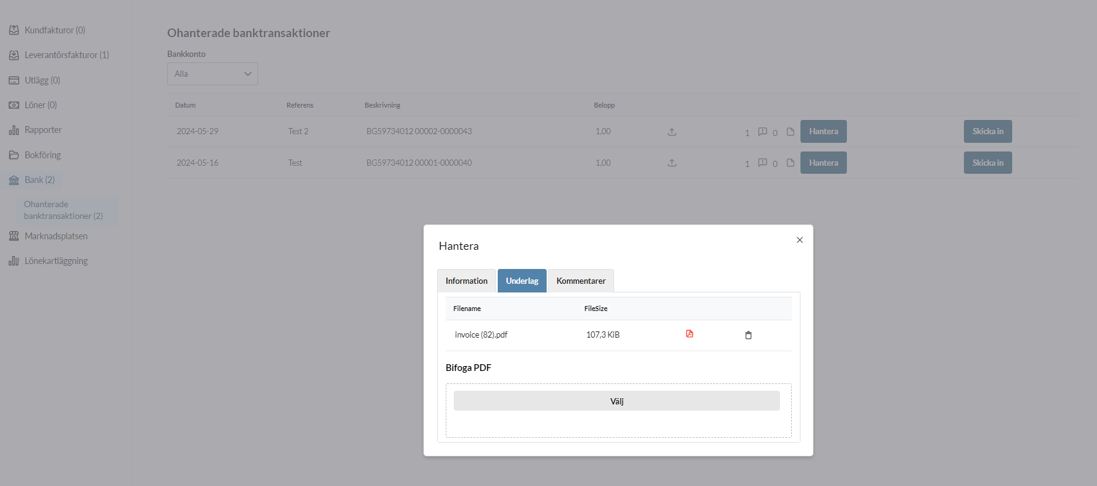Click Hantera for the 2024-05-16 transaction
Viewport: 1097px width, 486px height.
[x=823, y=163]
